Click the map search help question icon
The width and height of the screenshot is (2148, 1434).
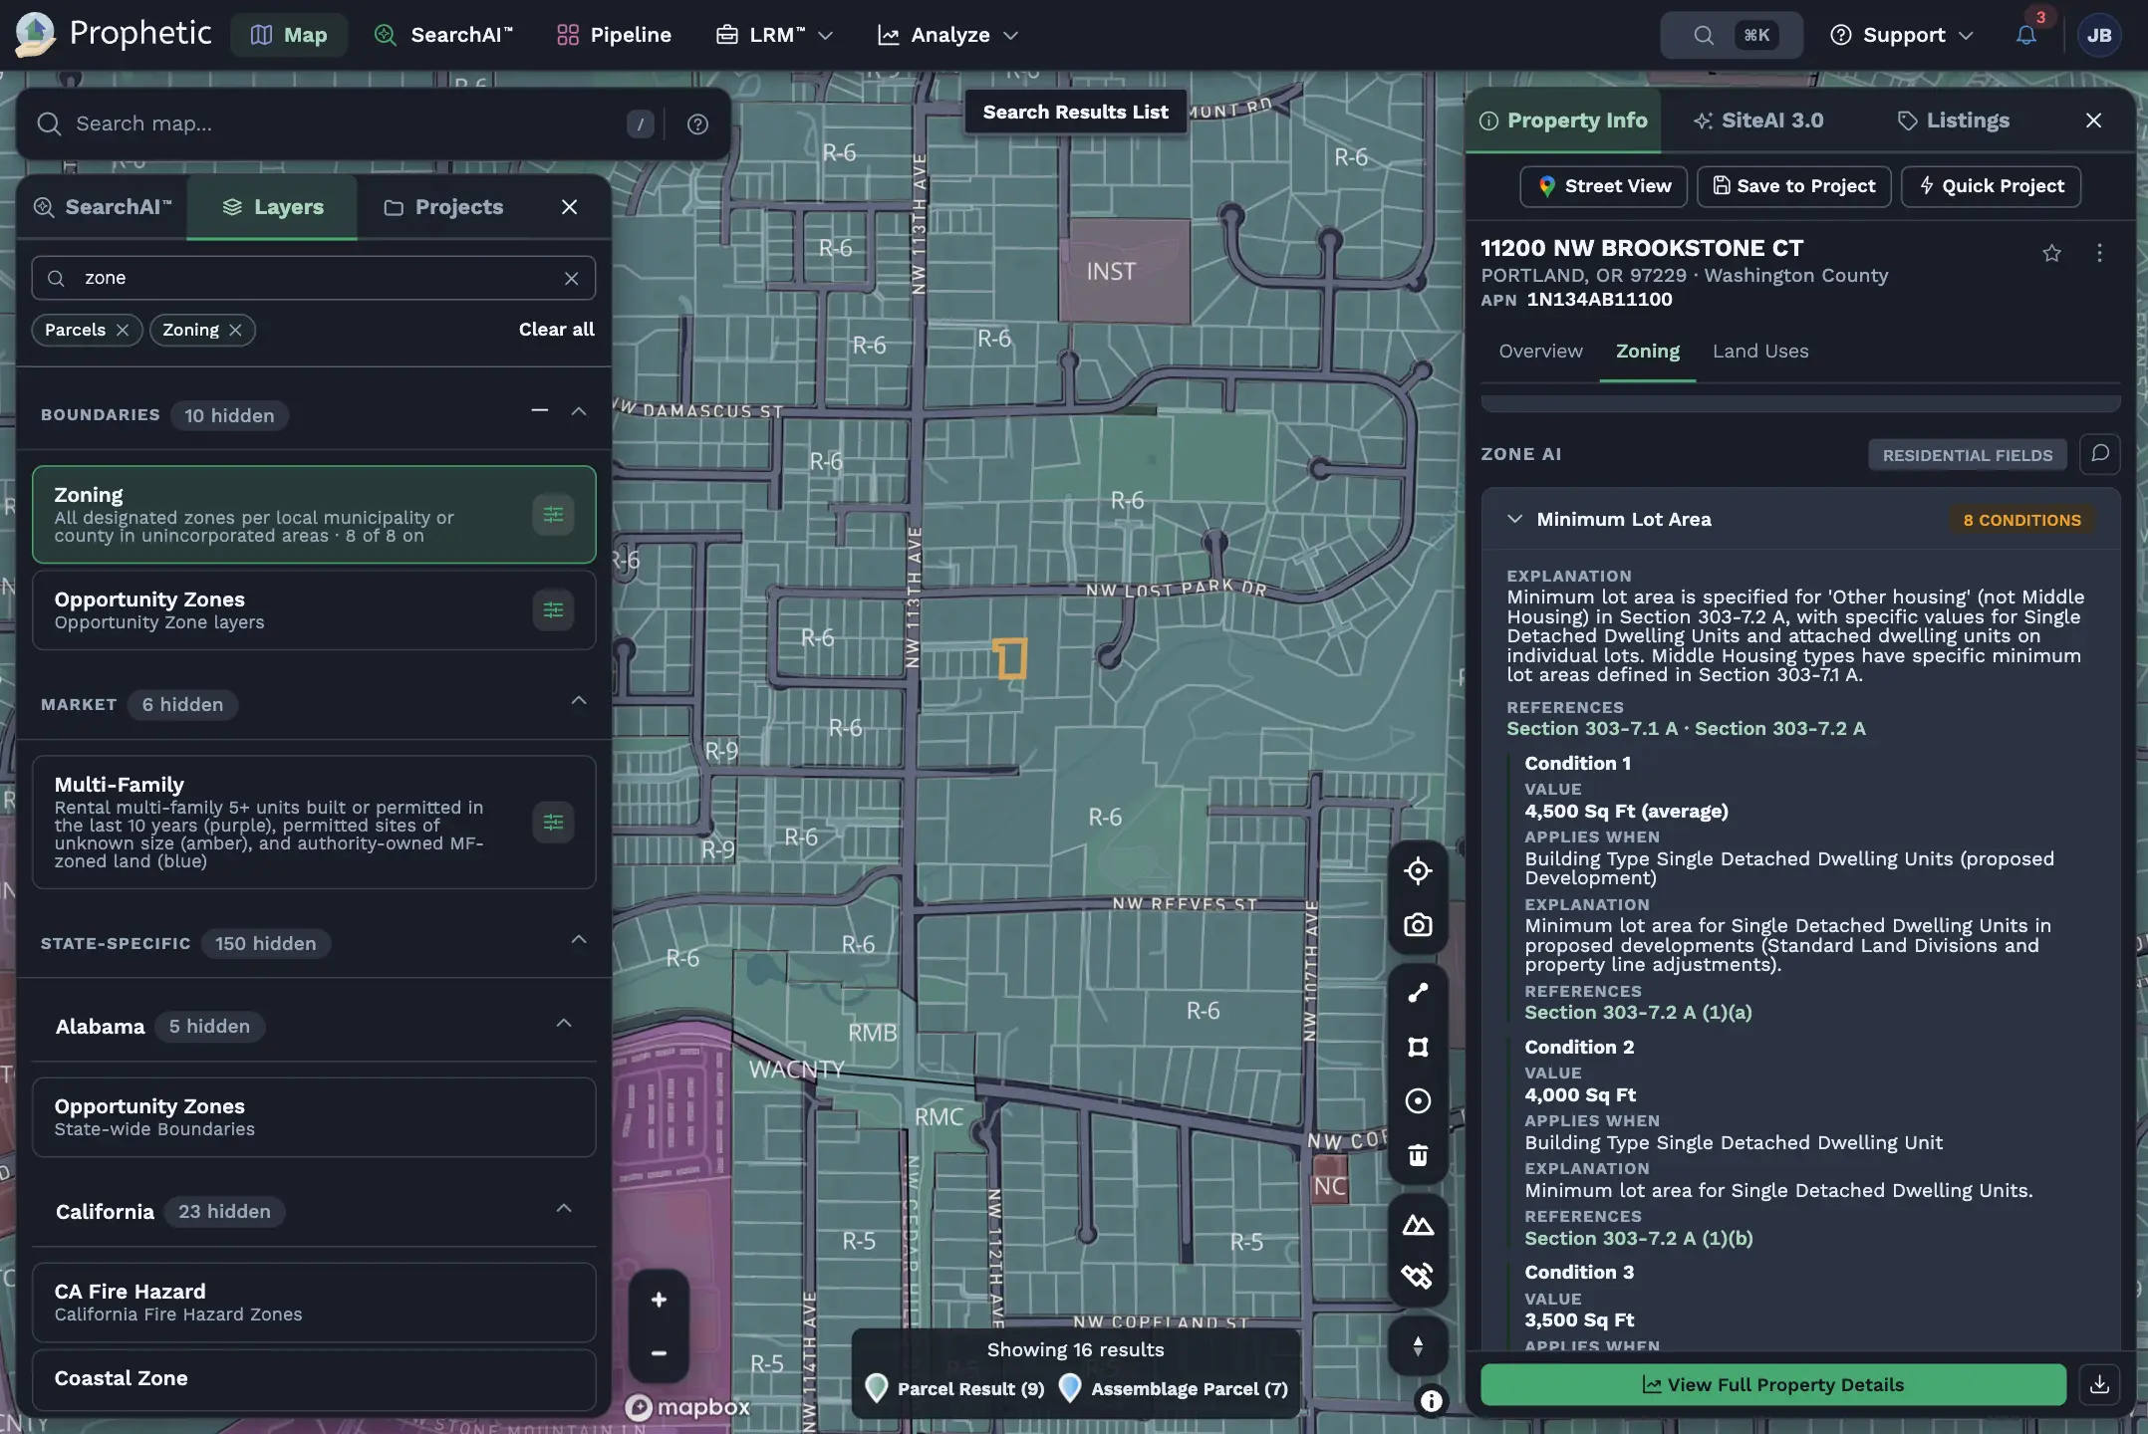coord(697,123)
